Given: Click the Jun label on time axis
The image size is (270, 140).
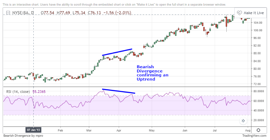Looking at the screenshot, I should point(185,130).
